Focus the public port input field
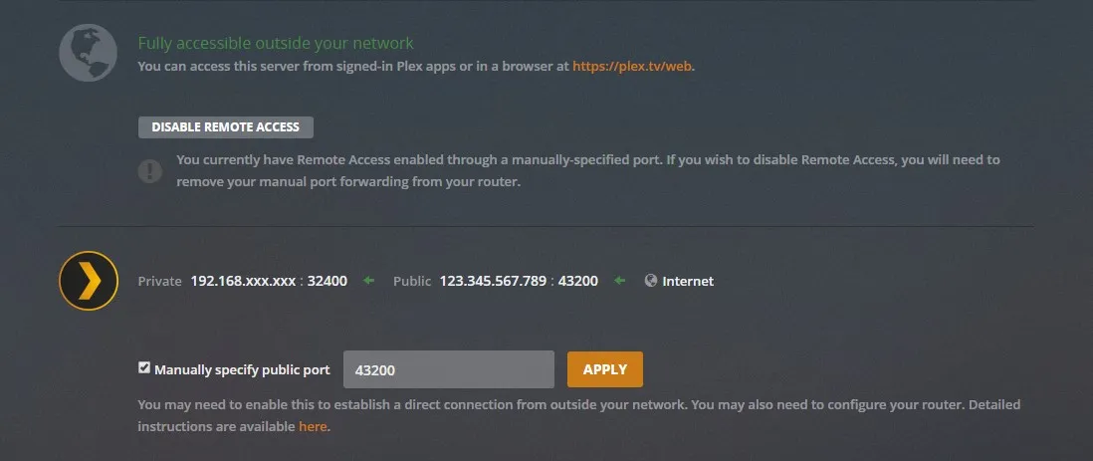Image resolution: width=1093 pixels, height=461 pixels. (448, 369)
